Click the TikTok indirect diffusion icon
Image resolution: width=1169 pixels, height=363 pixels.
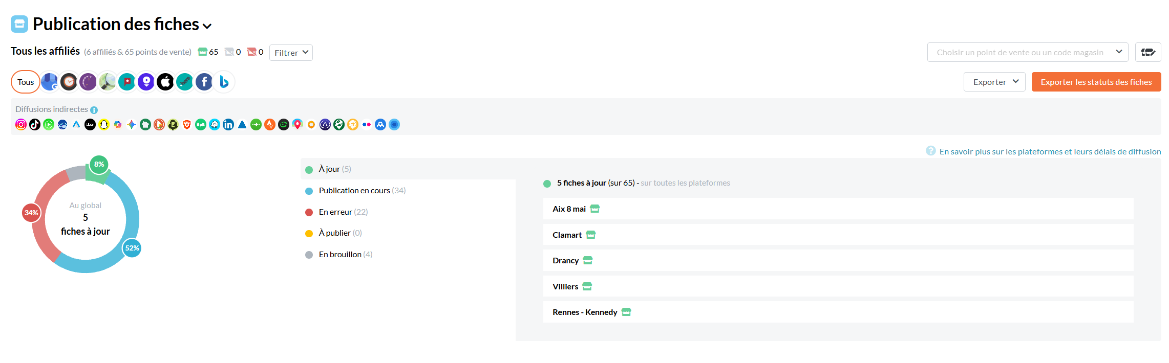[x=35, y=124]
